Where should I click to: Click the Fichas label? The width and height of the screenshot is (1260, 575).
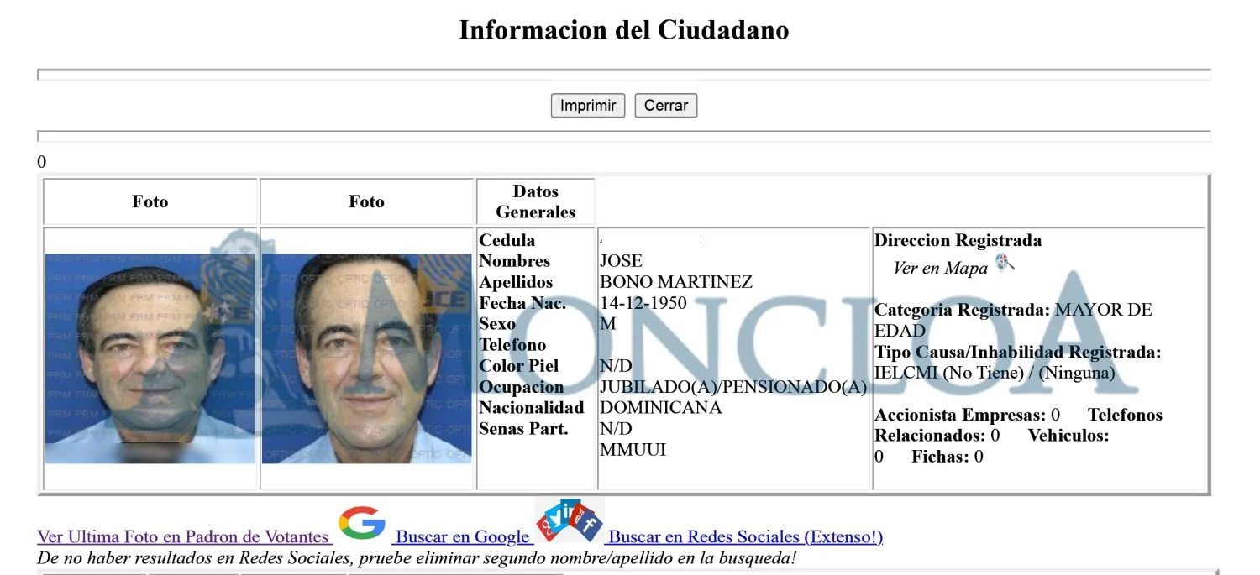[941, 457]
